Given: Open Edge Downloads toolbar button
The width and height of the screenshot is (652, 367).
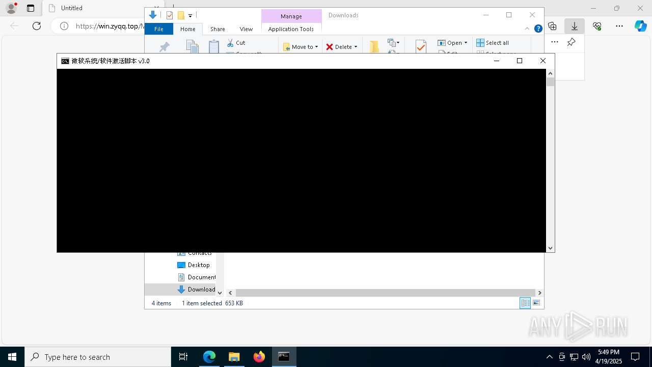Looking at the screenshot, I should 574,26.
